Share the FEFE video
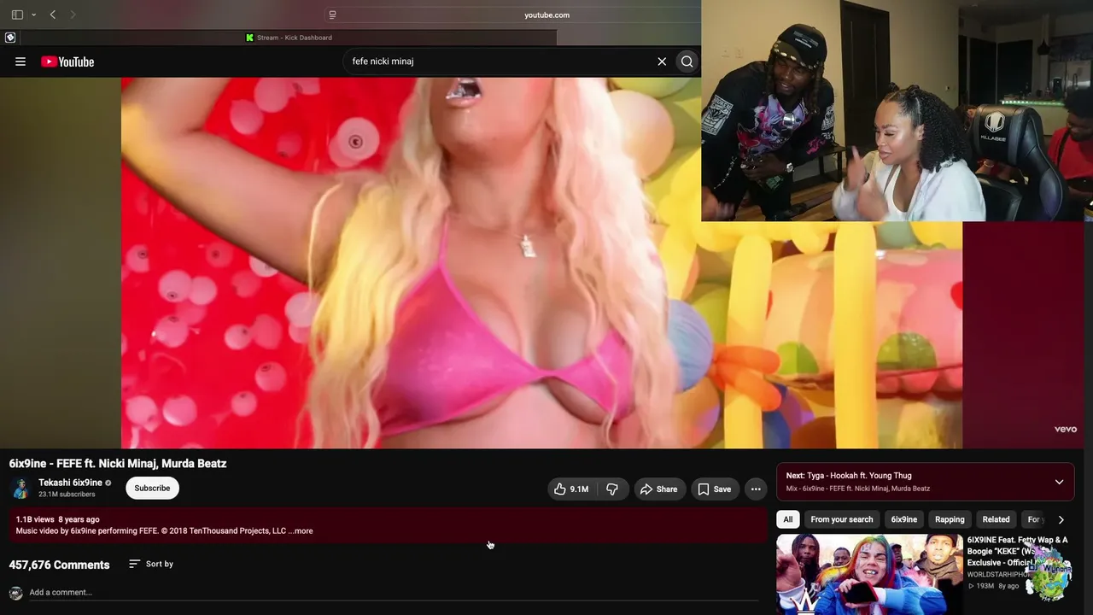Image resolution: width=1093 pixels, height=615 pixels. (659, 489)
